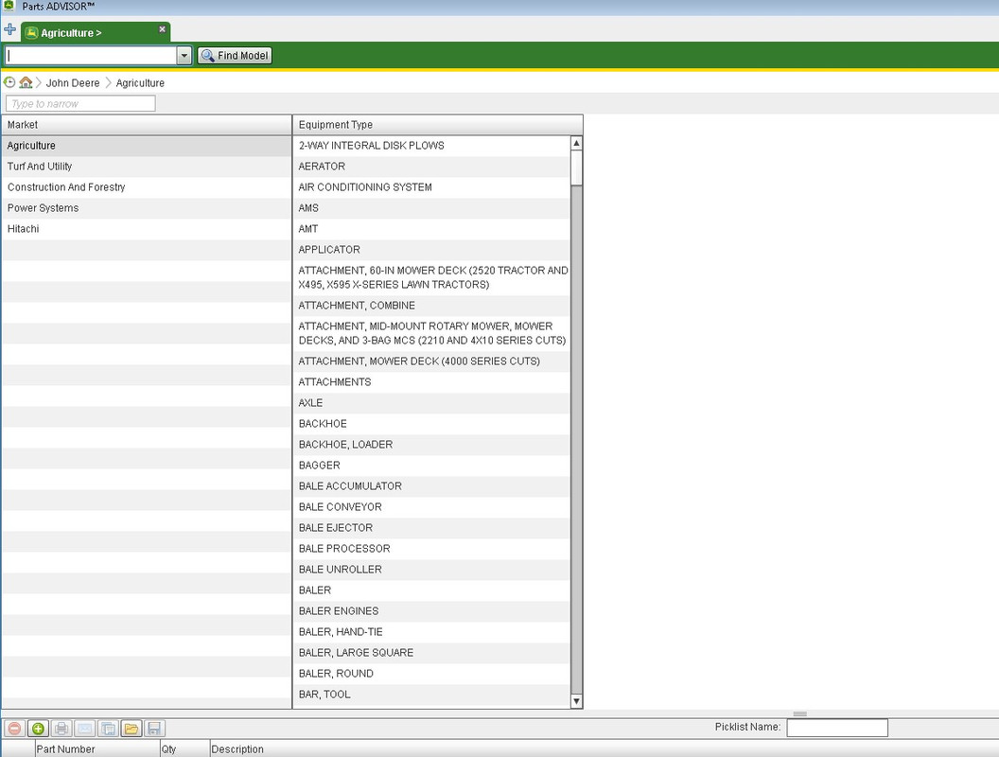Screen dimensions: 999x757
Task: Click the Picklist Name input field
Action: tap(837, 728)
